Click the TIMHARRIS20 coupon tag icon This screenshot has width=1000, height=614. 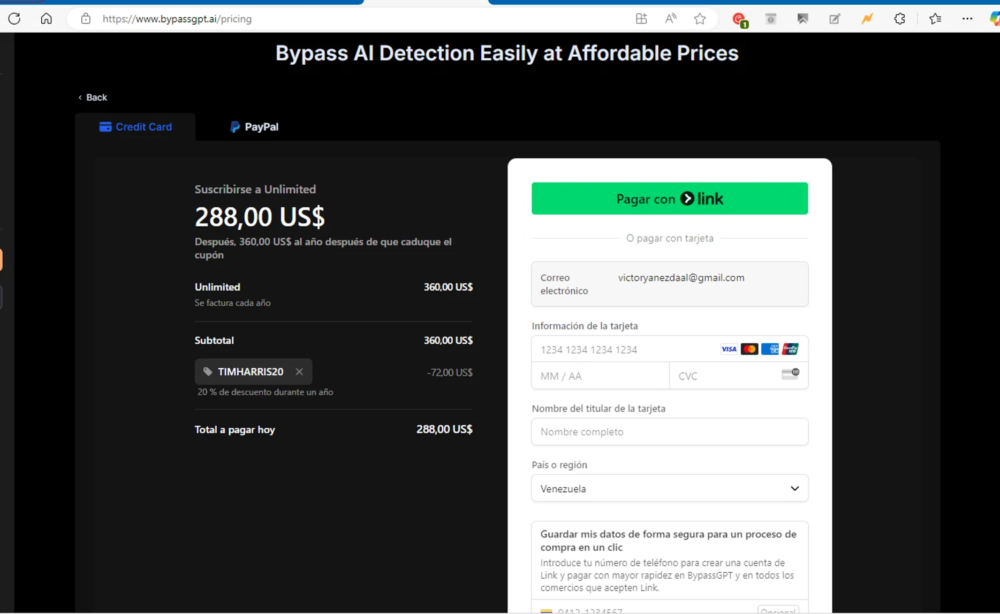pyautogui.click(x=208, y=372)
